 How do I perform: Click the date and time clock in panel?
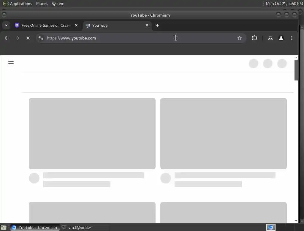284,4
